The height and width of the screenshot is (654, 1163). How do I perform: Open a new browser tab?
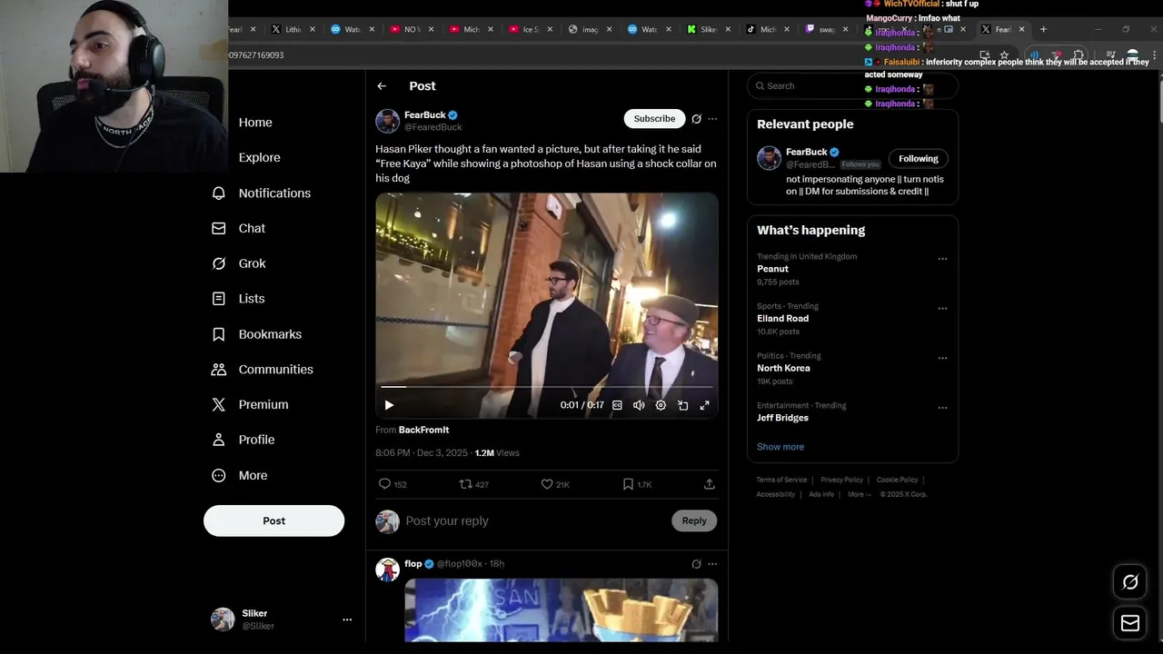click(x=1043, y=29)
